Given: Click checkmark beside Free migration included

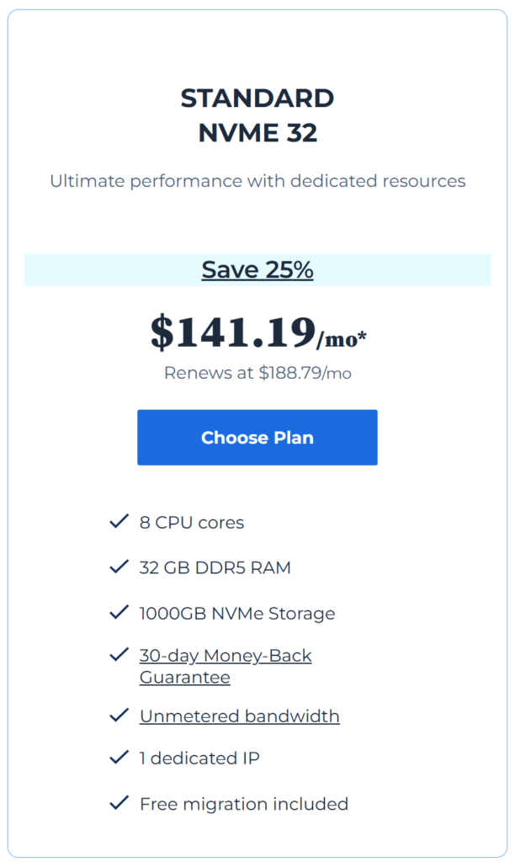Looking at the screenshot, I should [119, 802].
